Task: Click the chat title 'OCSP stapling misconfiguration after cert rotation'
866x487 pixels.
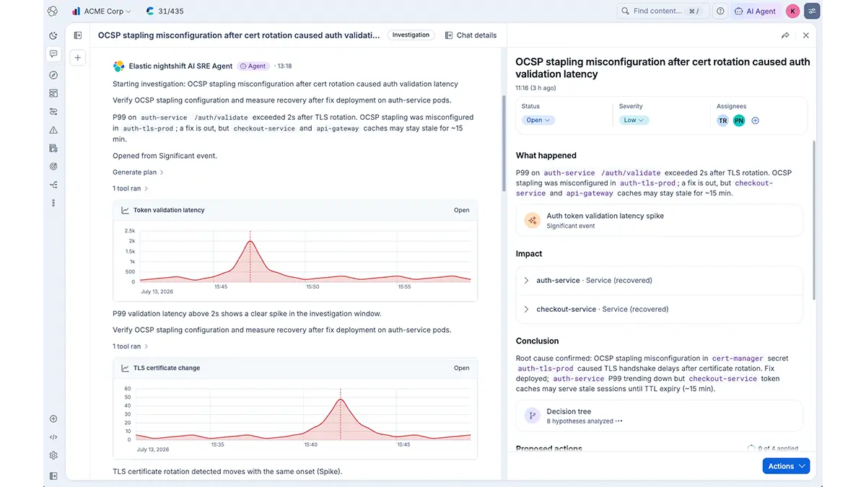Action: [239, 35]
